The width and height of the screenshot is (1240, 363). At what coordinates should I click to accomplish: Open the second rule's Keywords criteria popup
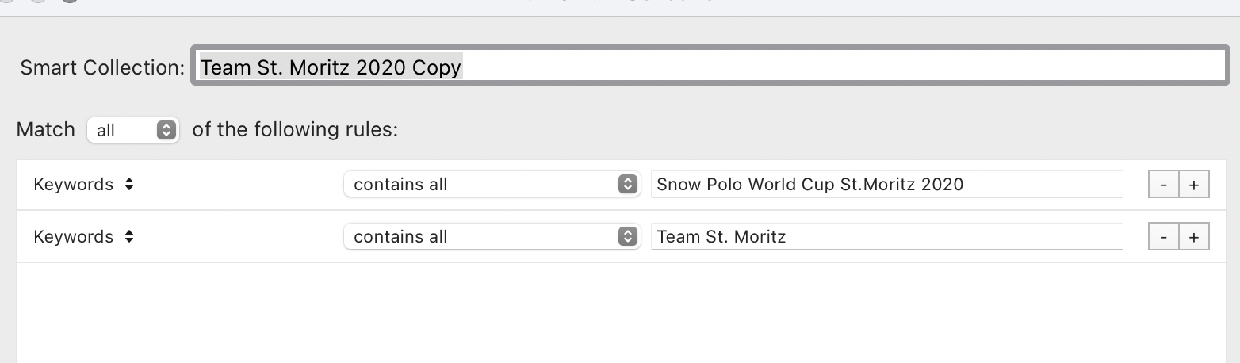83,237
